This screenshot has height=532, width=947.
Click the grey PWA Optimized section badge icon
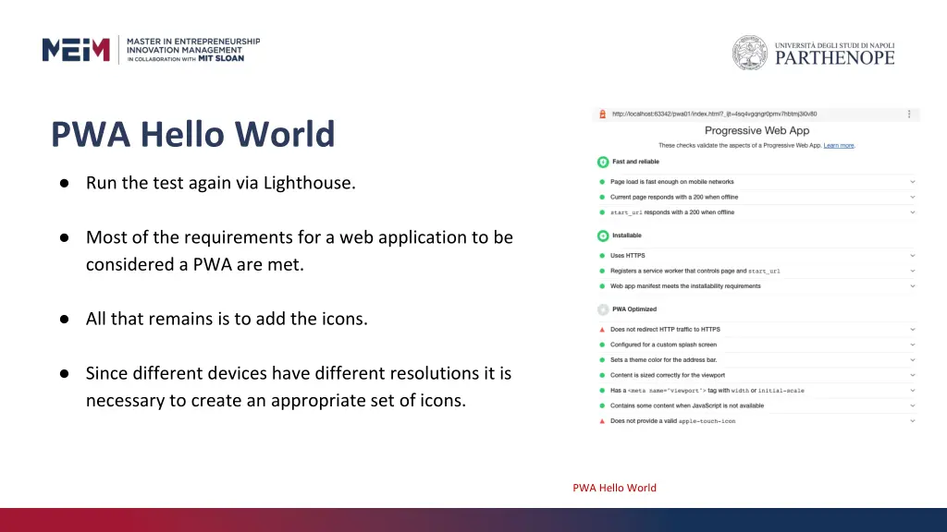(x=603, y=309)
